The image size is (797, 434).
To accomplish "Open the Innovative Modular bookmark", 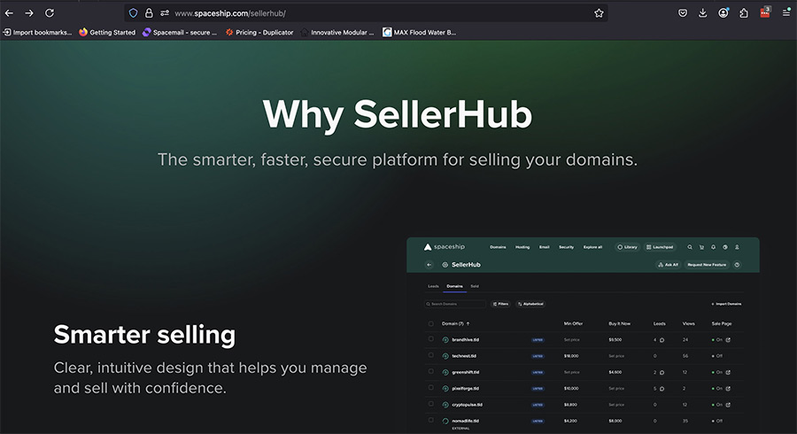I will pos(337,33).
